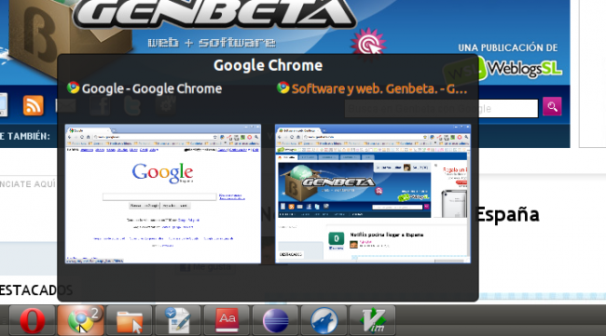The width and height of the screenshot is (606, 336).
Task: Click the 'Google Chrome' popup heading
Action: point(269,65)
